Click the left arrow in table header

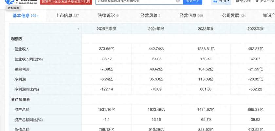point(78,29)
